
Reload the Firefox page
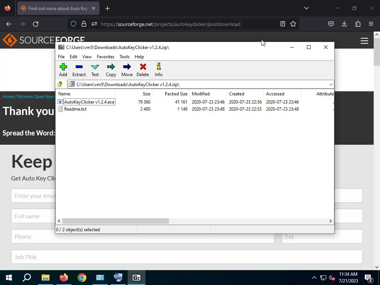(36, 24)
